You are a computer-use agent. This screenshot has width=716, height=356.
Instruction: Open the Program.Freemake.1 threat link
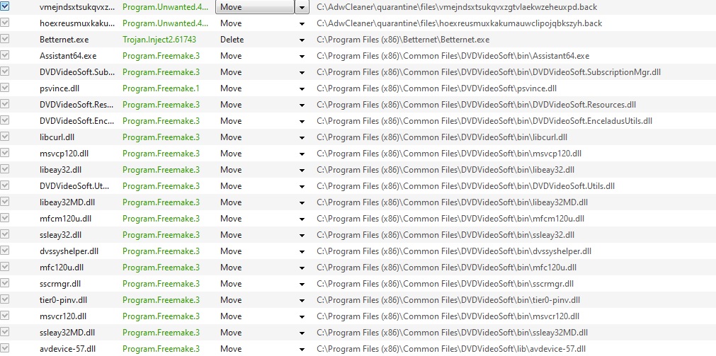161,88
